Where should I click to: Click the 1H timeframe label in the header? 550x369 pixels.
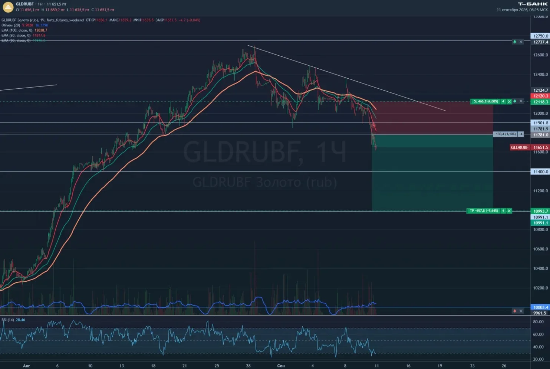[40, 4]
